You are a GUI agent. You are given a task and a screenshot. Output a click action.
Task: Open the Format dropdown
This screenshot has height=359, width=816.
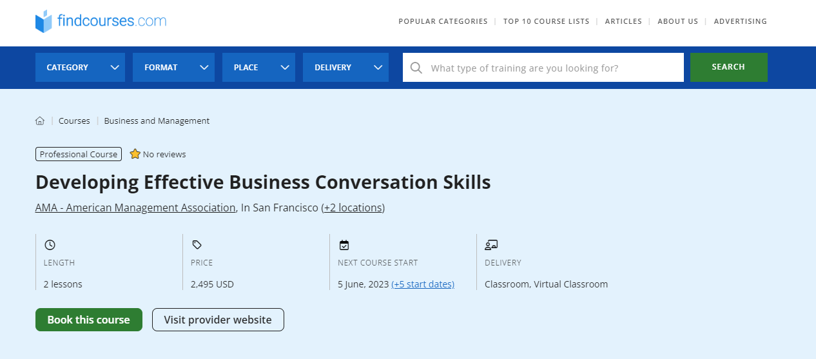click(173, 68)
